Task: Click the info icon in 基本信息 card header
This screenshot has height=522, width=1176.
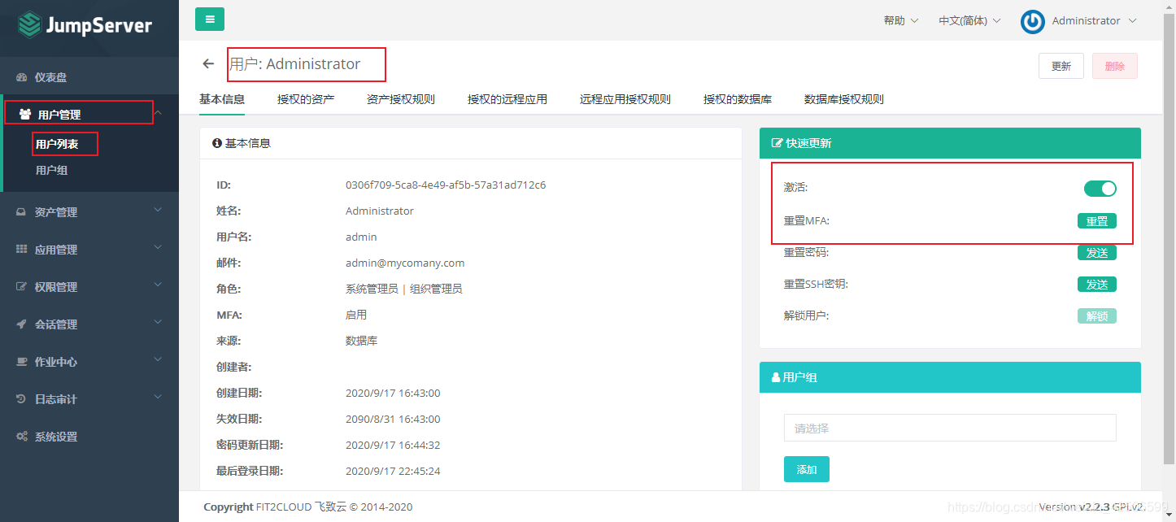Action: [x=217, y=143]
